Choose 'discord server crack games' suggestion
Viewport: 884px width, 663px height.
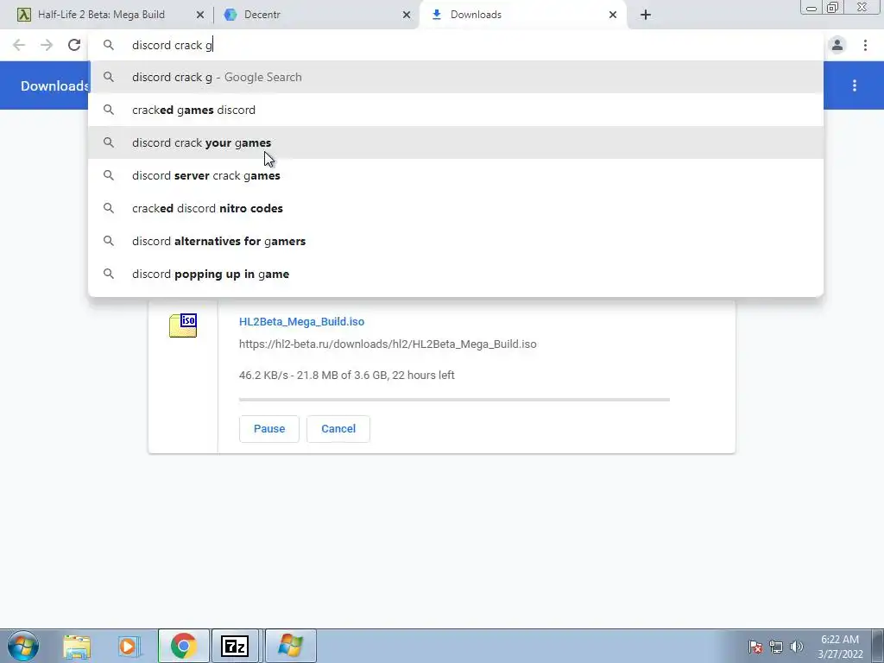point(456,175)
